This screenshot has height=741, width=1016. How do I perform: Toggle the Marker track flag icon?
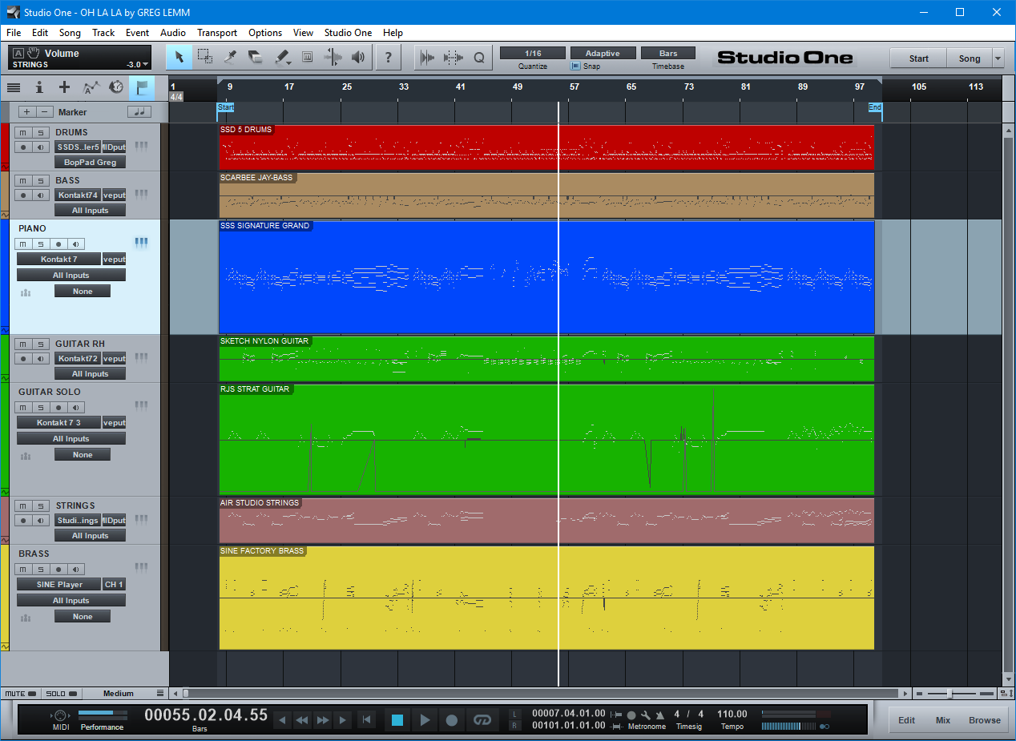pyautogui.click(x=142, y=87)
